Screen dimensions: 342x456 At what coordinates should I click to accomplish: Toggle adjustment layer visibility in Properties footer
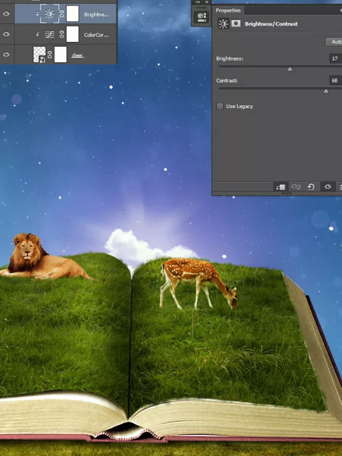(328, 187)
